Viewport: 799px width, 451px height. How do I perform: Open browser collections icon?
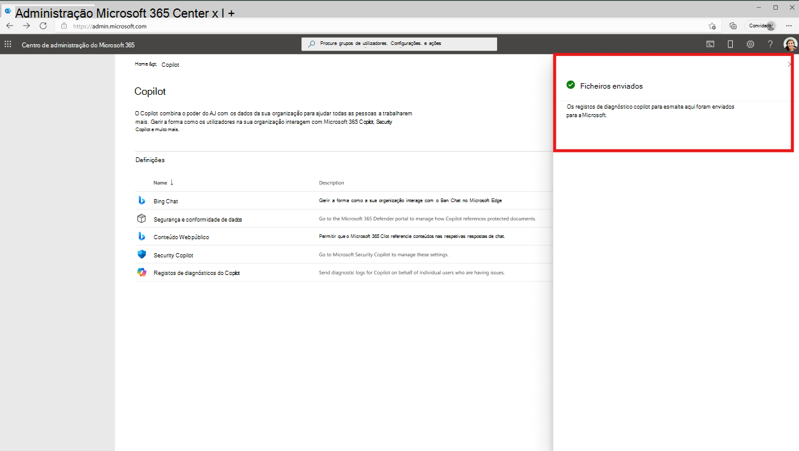(x=733, y=26)
